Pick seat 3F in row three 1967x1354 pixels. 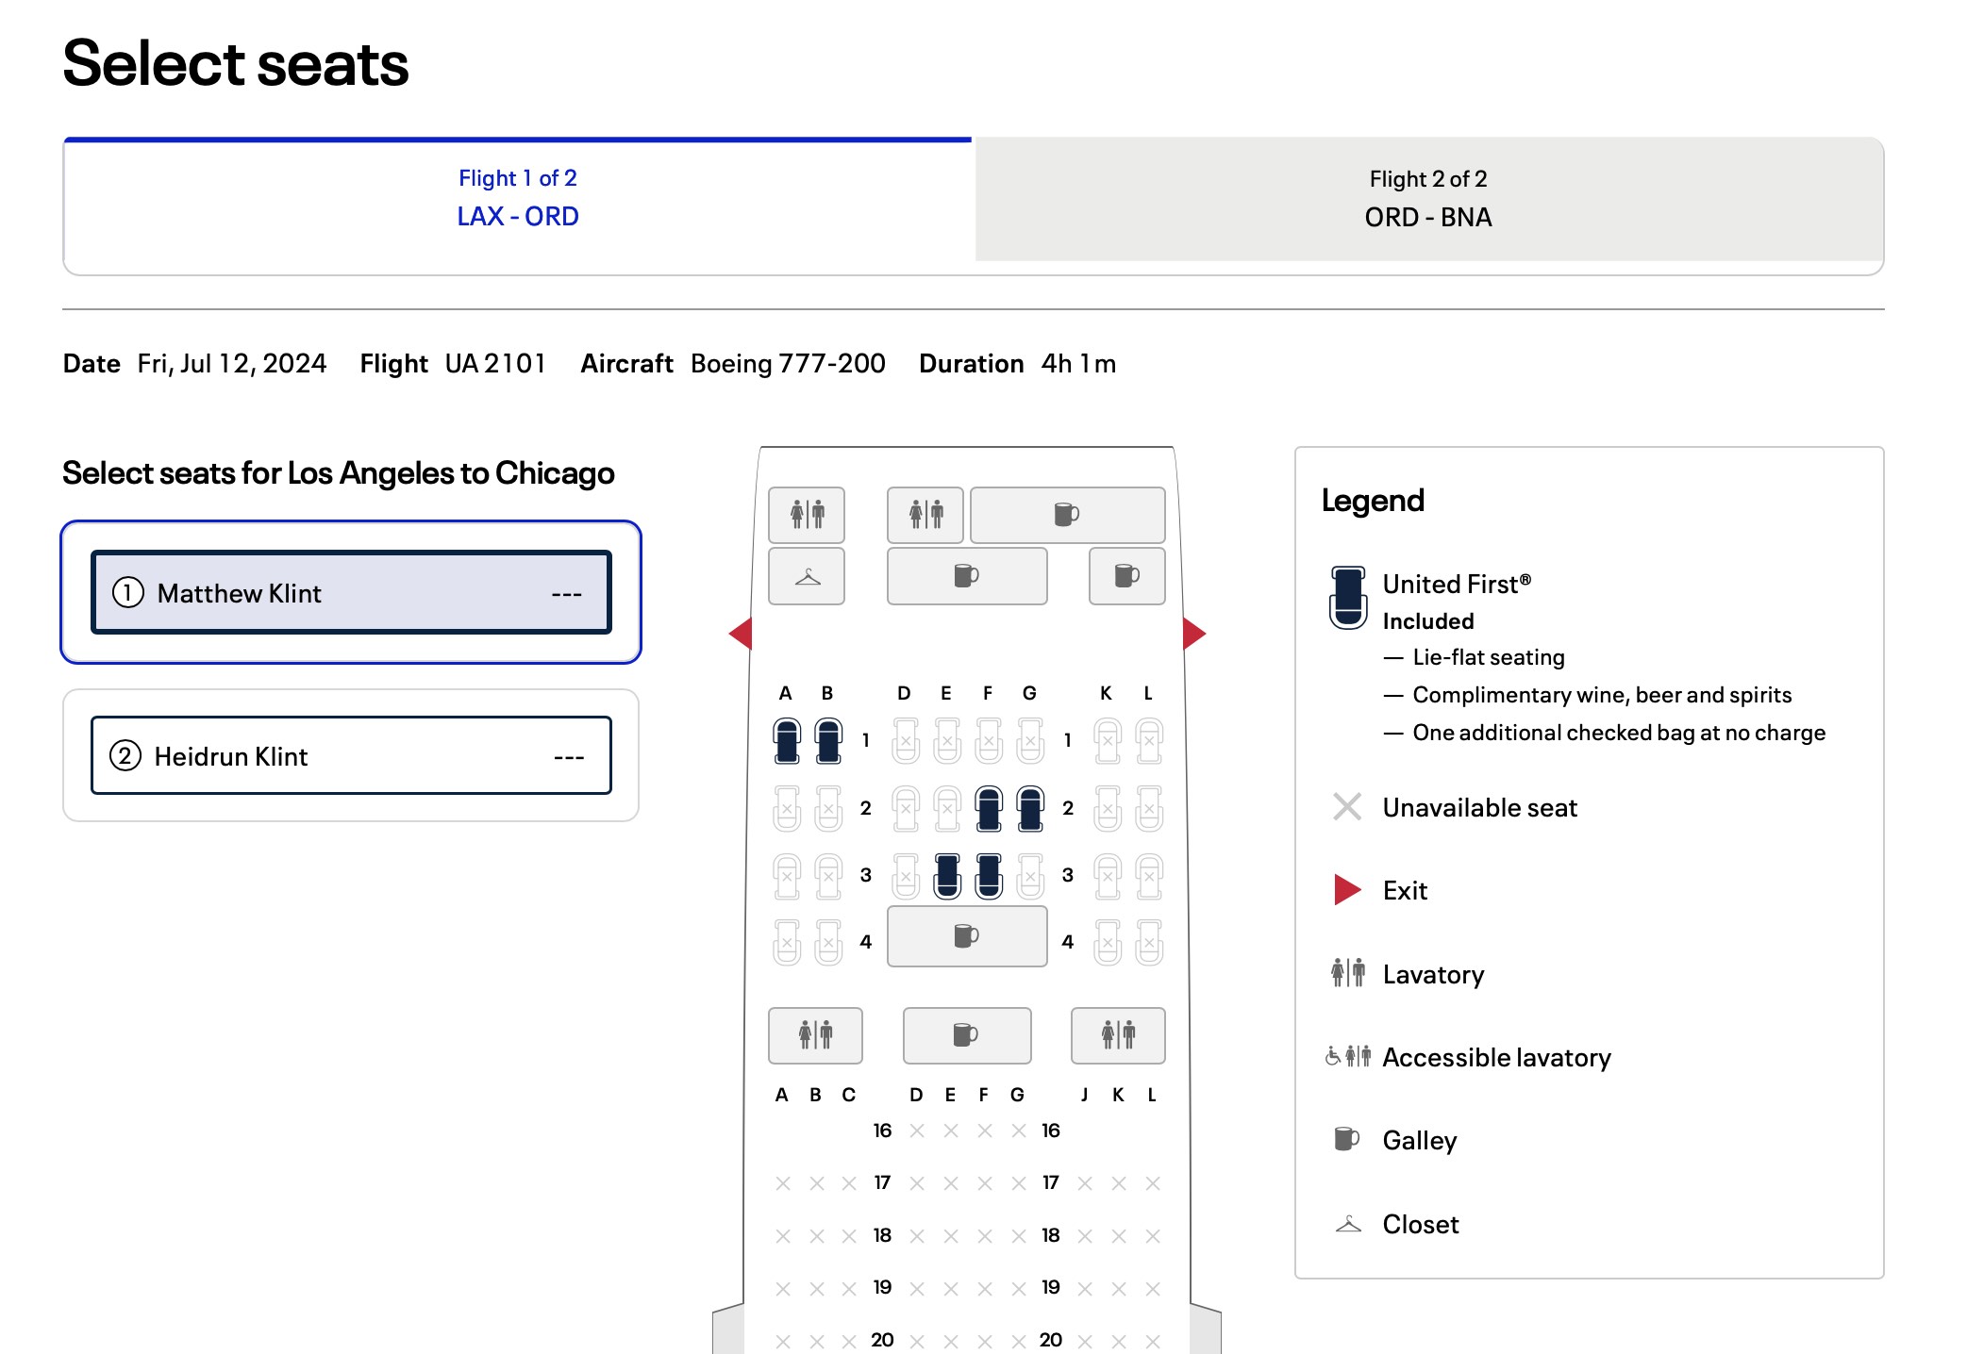point(988,875)
